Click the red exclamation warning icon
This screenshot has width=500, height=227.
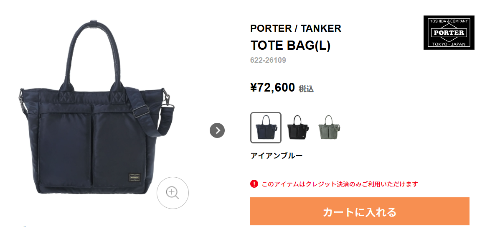point(254,184)
